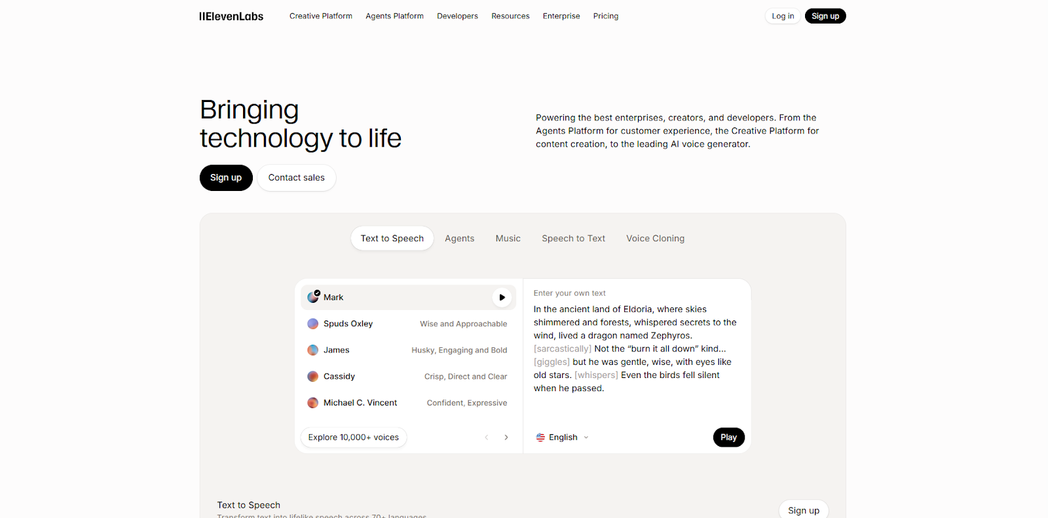Screen dimensions: 1048x518
Task: Open the Enterprise nav link
Action: tap(561, 16)
